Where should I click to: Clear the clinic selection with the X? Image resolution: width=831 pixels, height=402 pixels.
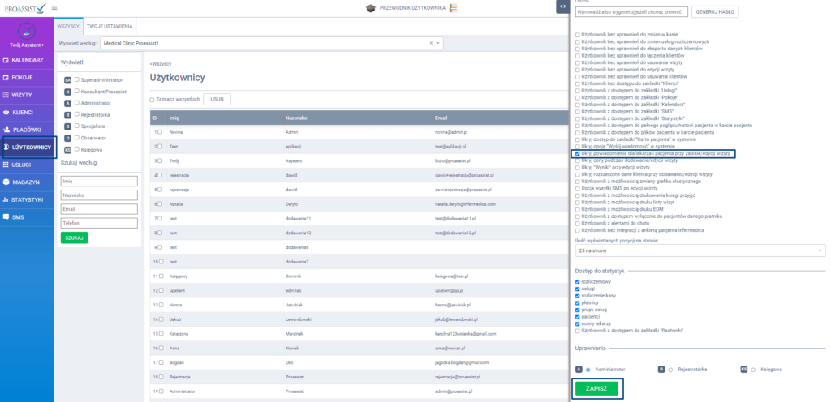(431, 43)
